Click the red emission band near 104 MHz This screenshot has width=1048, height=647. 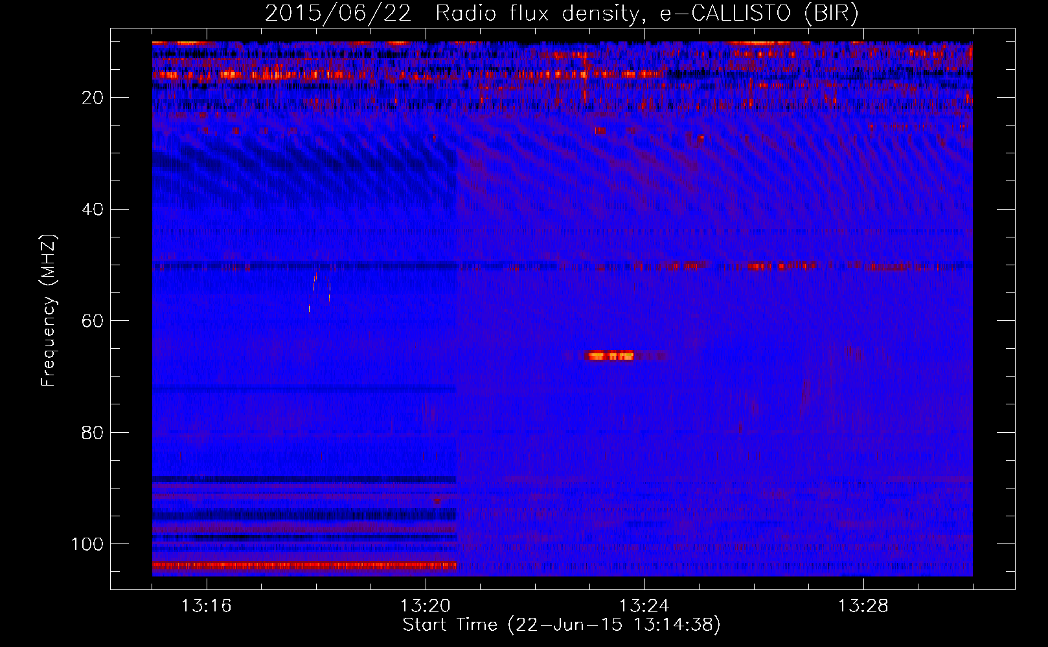304,565
